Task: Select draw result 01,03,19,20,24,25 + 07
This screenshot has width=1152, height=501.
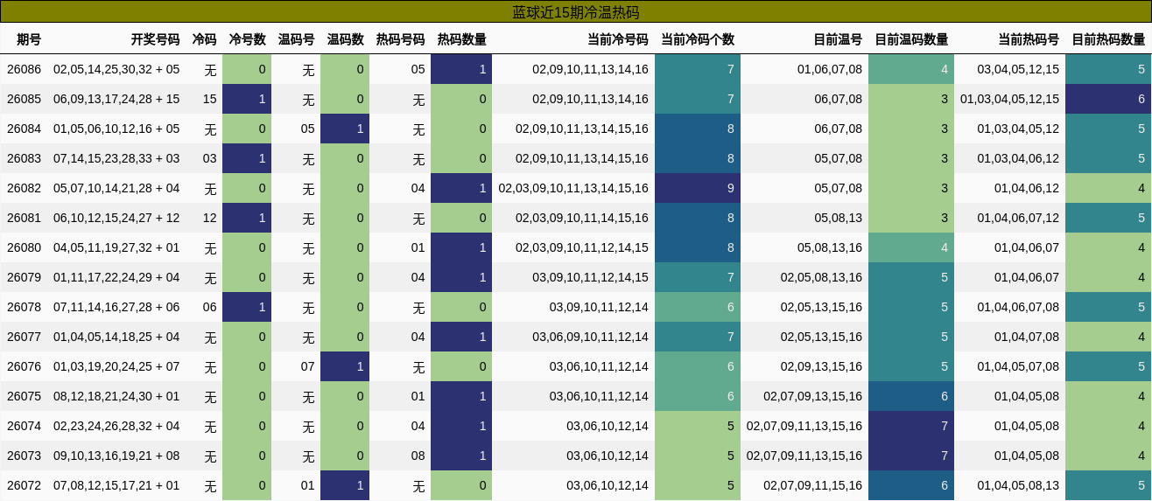Action: pos(116,366)
